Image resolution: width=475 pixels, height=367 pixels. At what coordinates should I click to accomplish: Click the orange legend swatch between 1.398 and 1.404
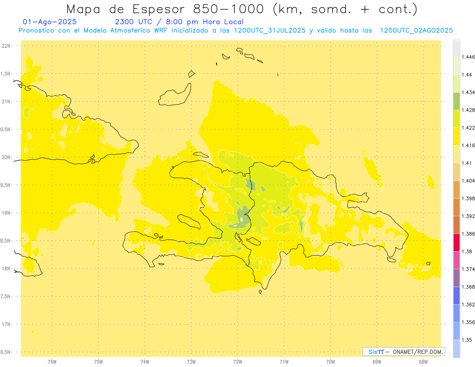point(456,189)
